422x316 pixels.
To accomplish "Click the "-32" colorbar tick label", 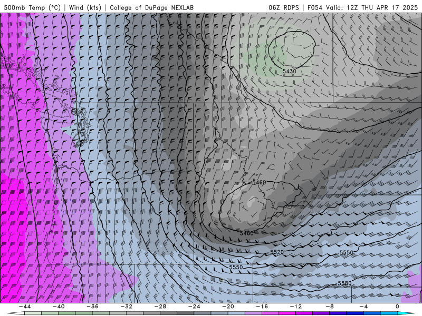I will pyautogui.click(x=127, y=307).
